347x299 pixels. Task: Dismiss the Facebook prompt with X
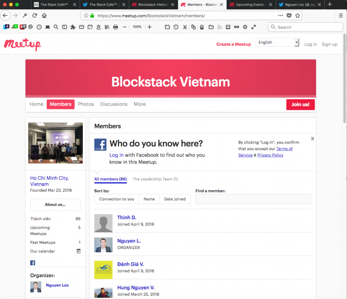[x=312, y=138]
